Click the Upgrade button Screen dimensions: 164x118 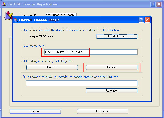click(111, 91)
